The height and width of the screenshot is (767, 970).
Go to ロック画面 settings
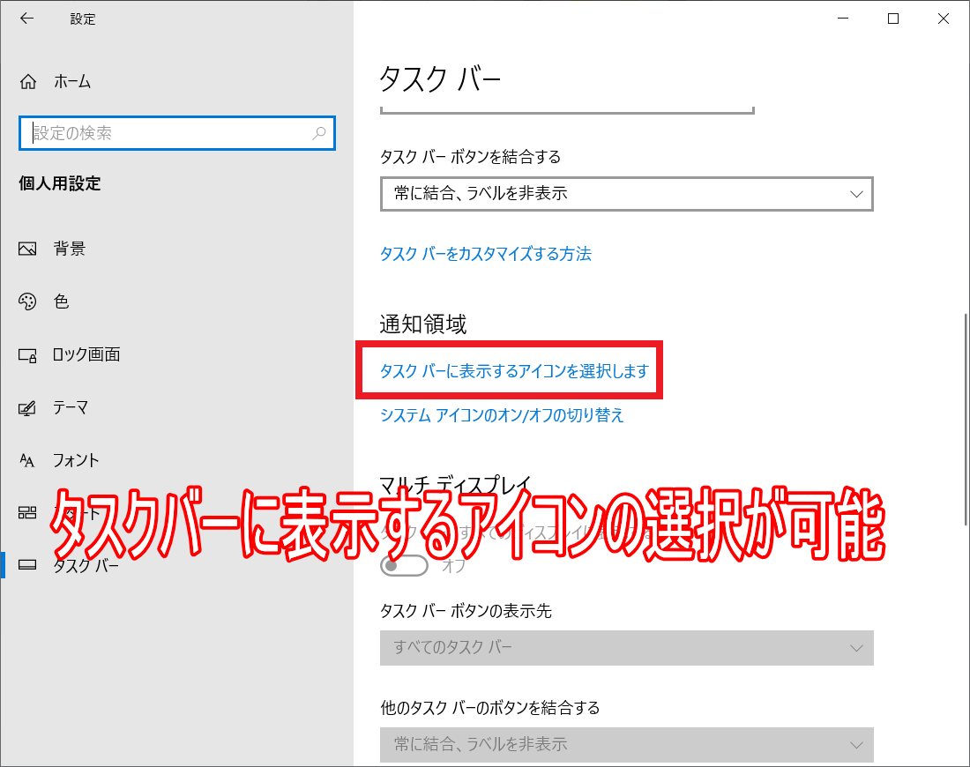(86, 354)
